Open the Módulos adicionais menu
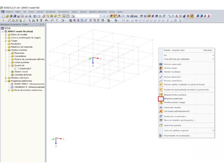 point(98,12)
